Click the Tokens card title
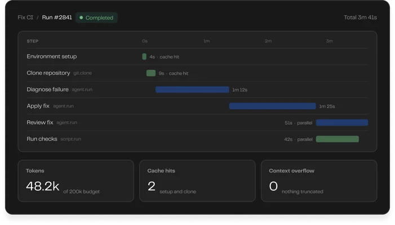The width and height of the screenshot is (395, 225). coord(35,171)
